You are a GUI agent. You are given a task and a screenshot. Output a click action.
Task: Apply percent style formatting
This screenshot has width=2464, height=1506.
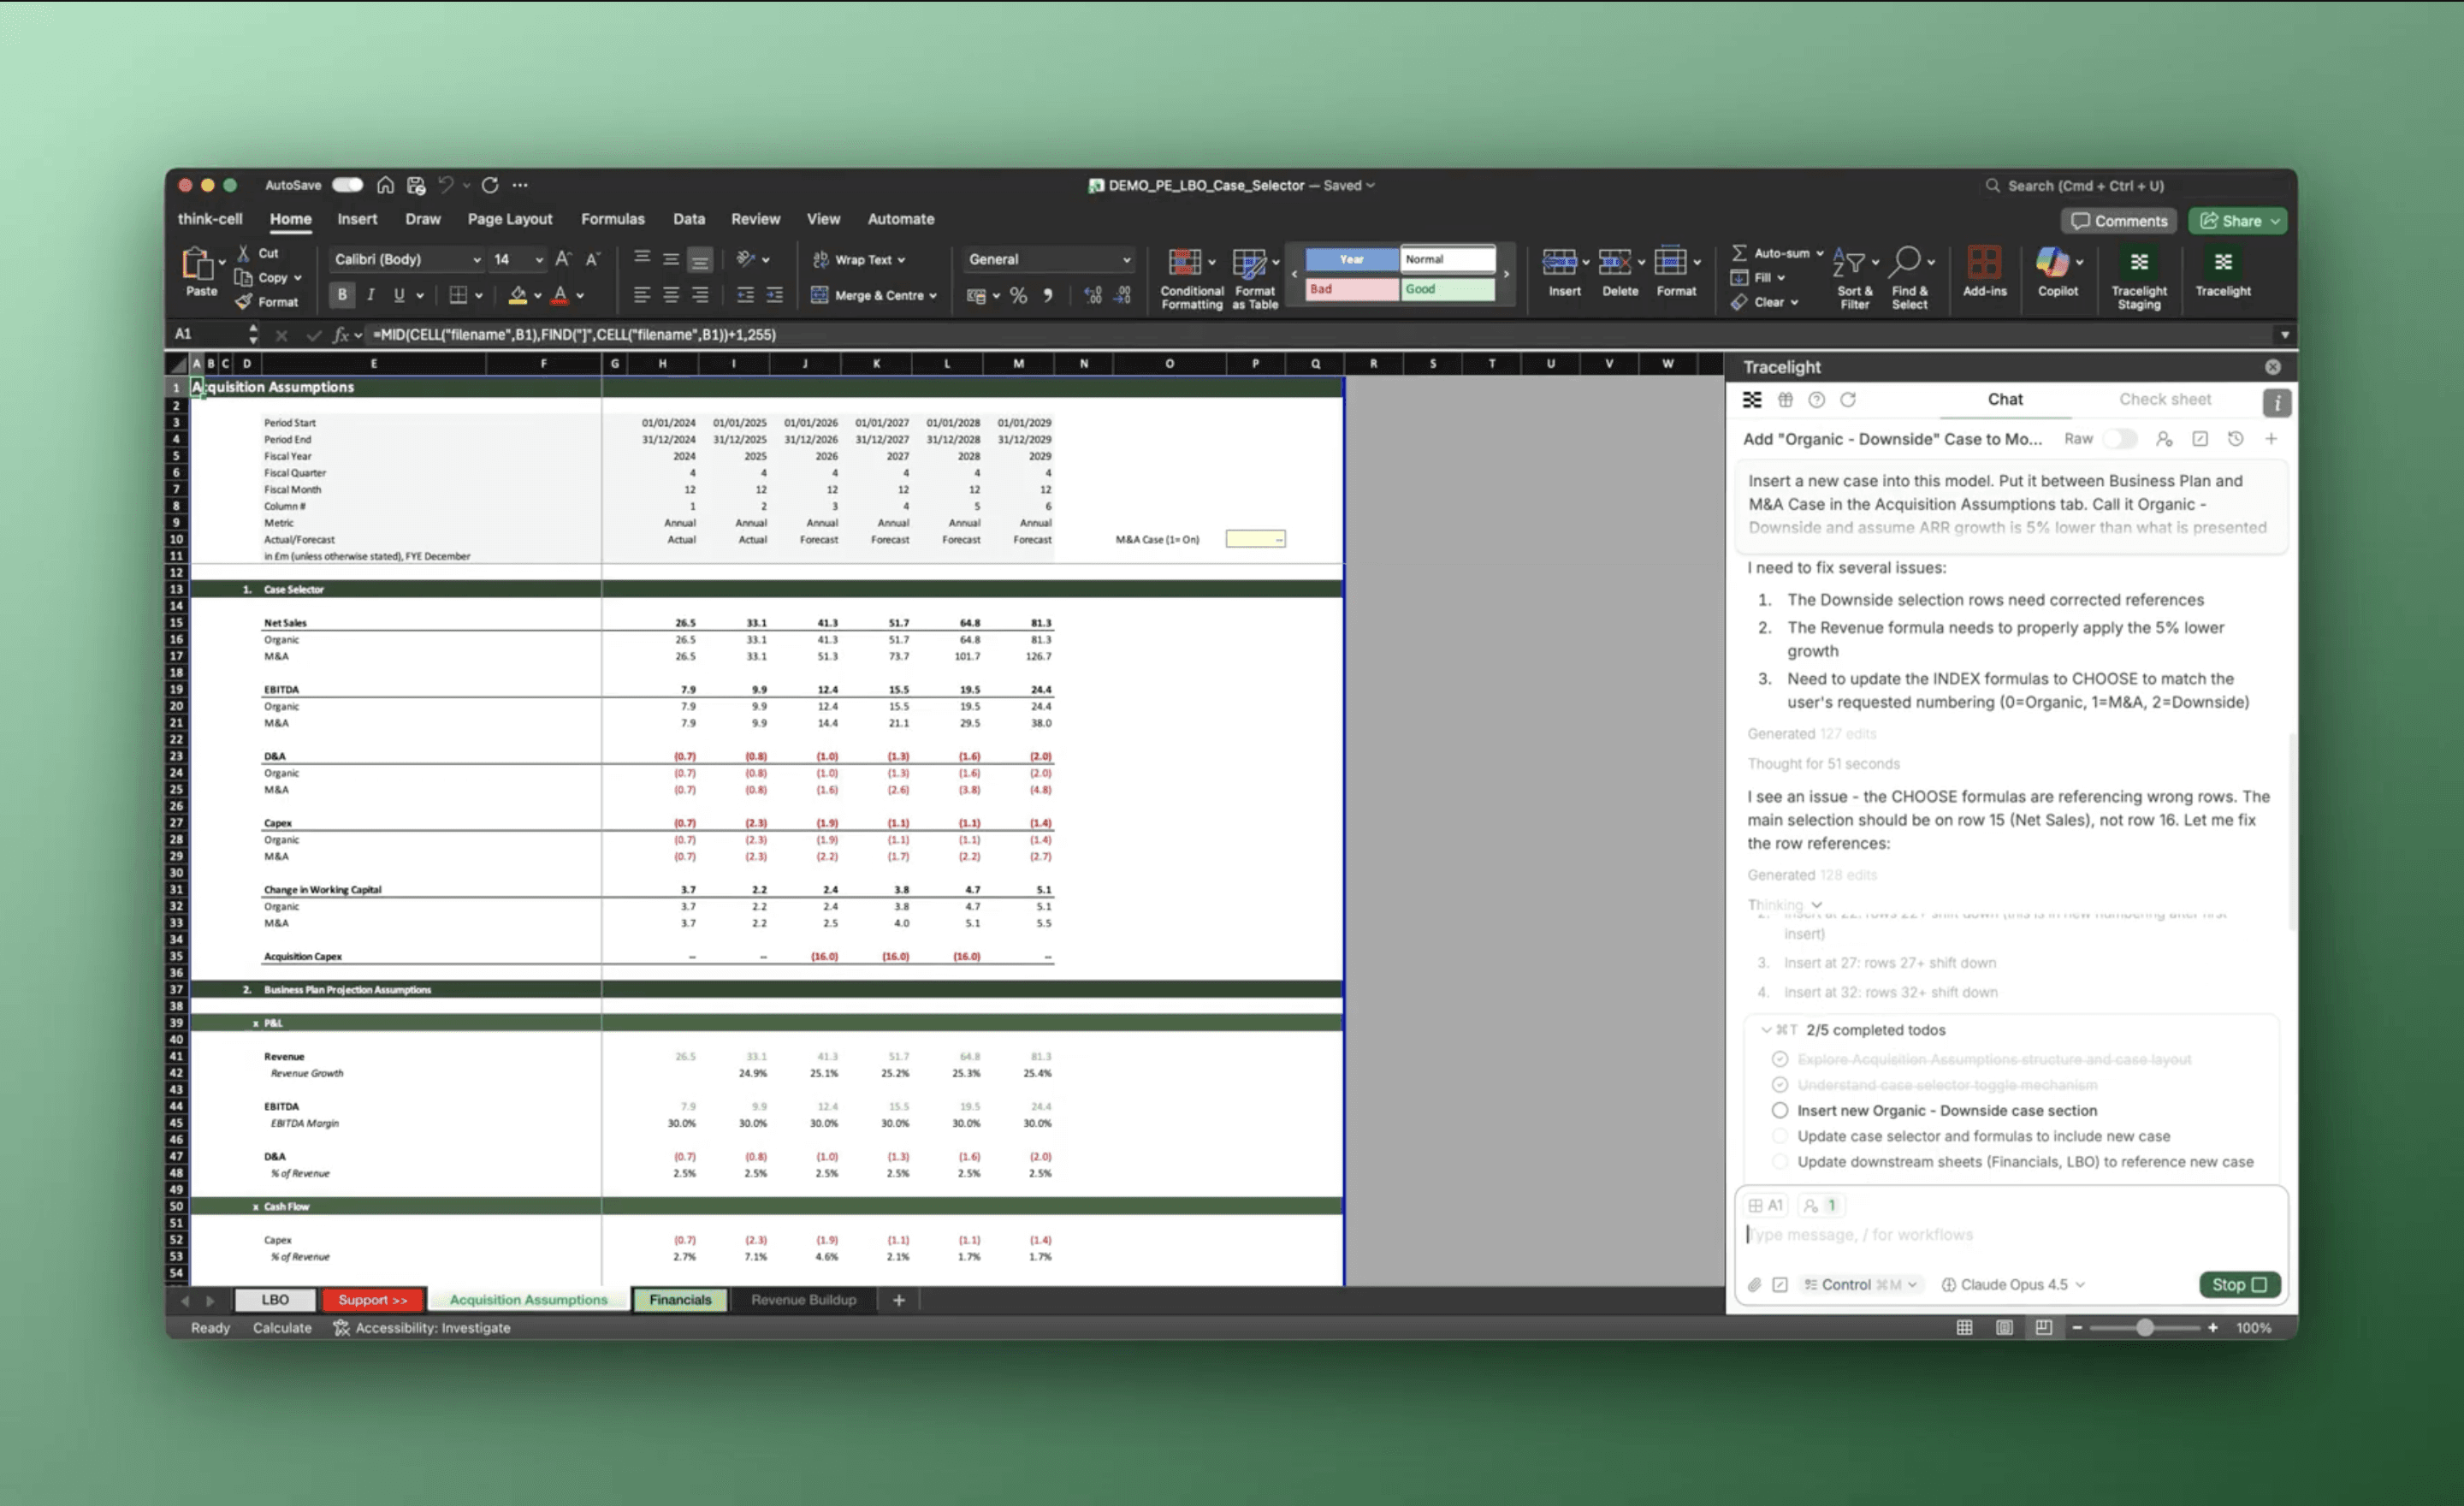(1018, 296)
